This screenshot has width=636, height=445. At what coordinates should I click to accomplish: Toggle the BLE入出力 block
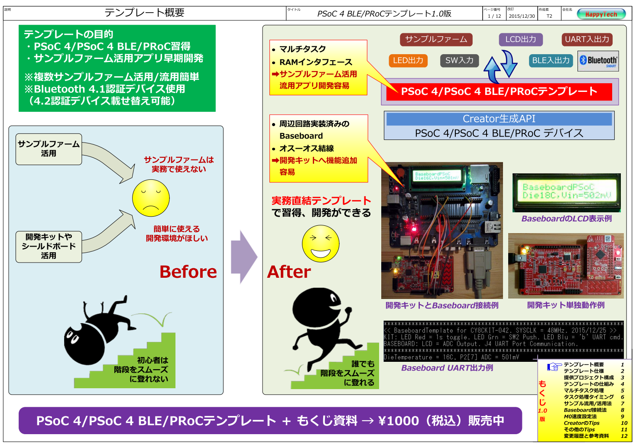(x=551, y=61)
